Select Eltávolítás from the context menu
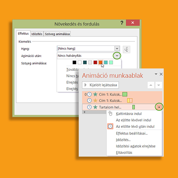Image resolution: width=178 pixels, height=178 pixels. click(124, 153)
